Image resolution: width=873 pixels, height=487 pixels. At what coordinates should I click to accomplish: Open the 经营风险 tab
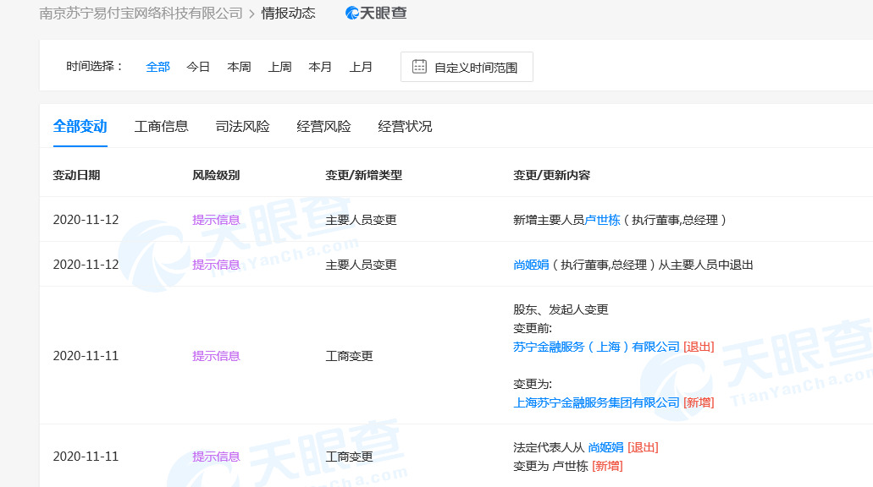tap(324, 127)
